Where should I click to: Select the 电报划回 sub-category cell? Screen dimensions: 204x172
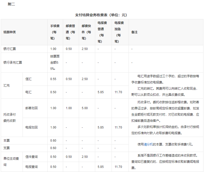[31, 127]
